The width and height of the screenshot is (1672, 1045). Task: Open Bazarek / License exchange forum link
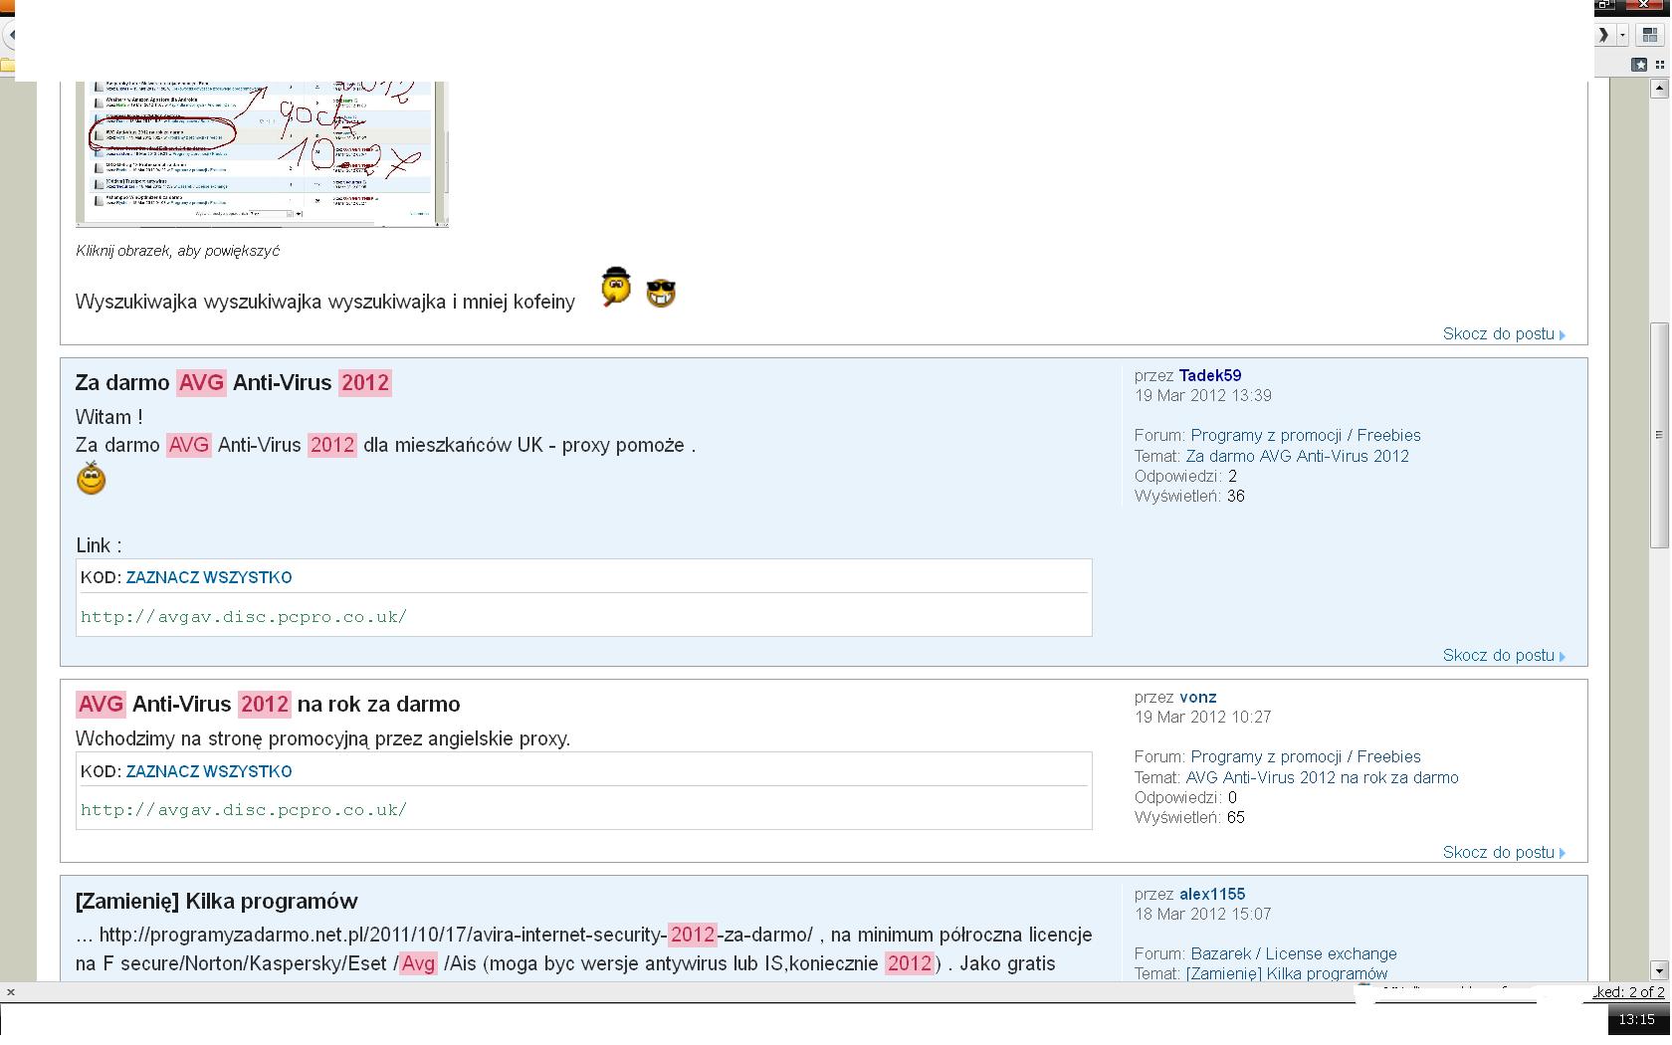coord(1294,954)
